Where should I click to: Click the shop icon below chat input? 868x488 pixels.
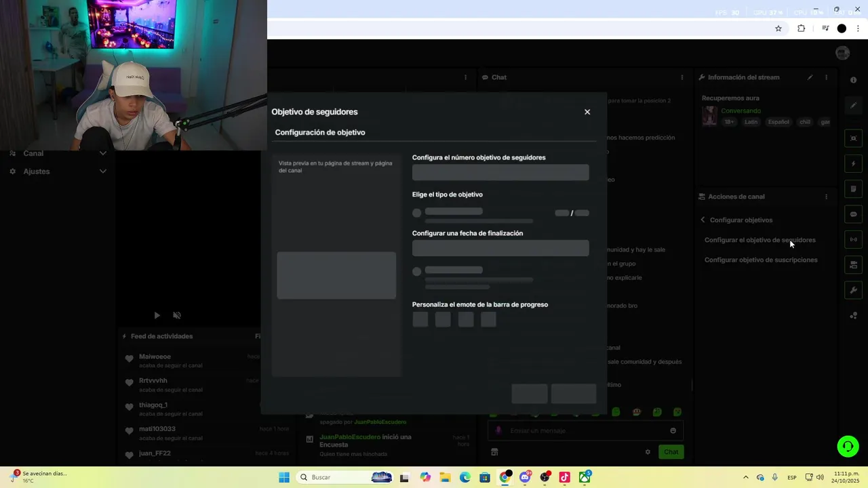point(494,452)
